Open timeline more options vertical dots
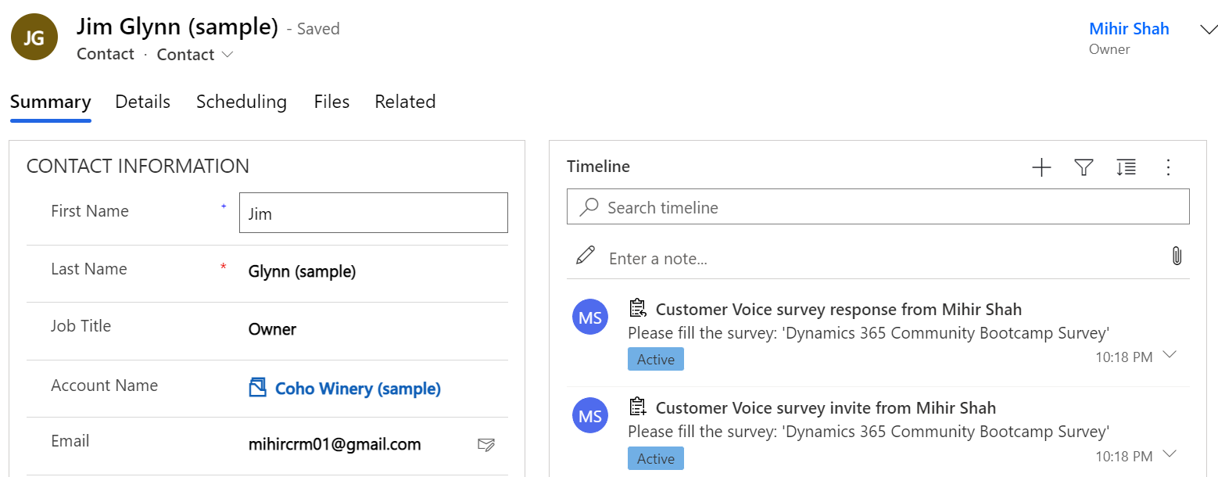The width and height of the screenshot is (1218, 477). pos(1169,167)
